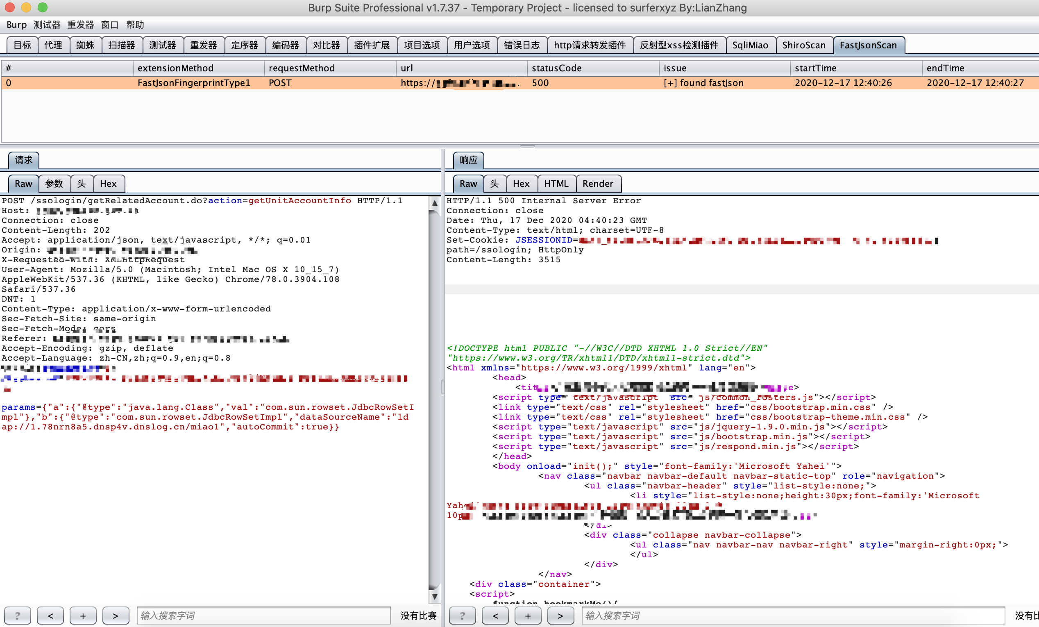Screen dimensions: 1039x627
Task: Open the ShiroScan tab
Action: pos(803,45)
